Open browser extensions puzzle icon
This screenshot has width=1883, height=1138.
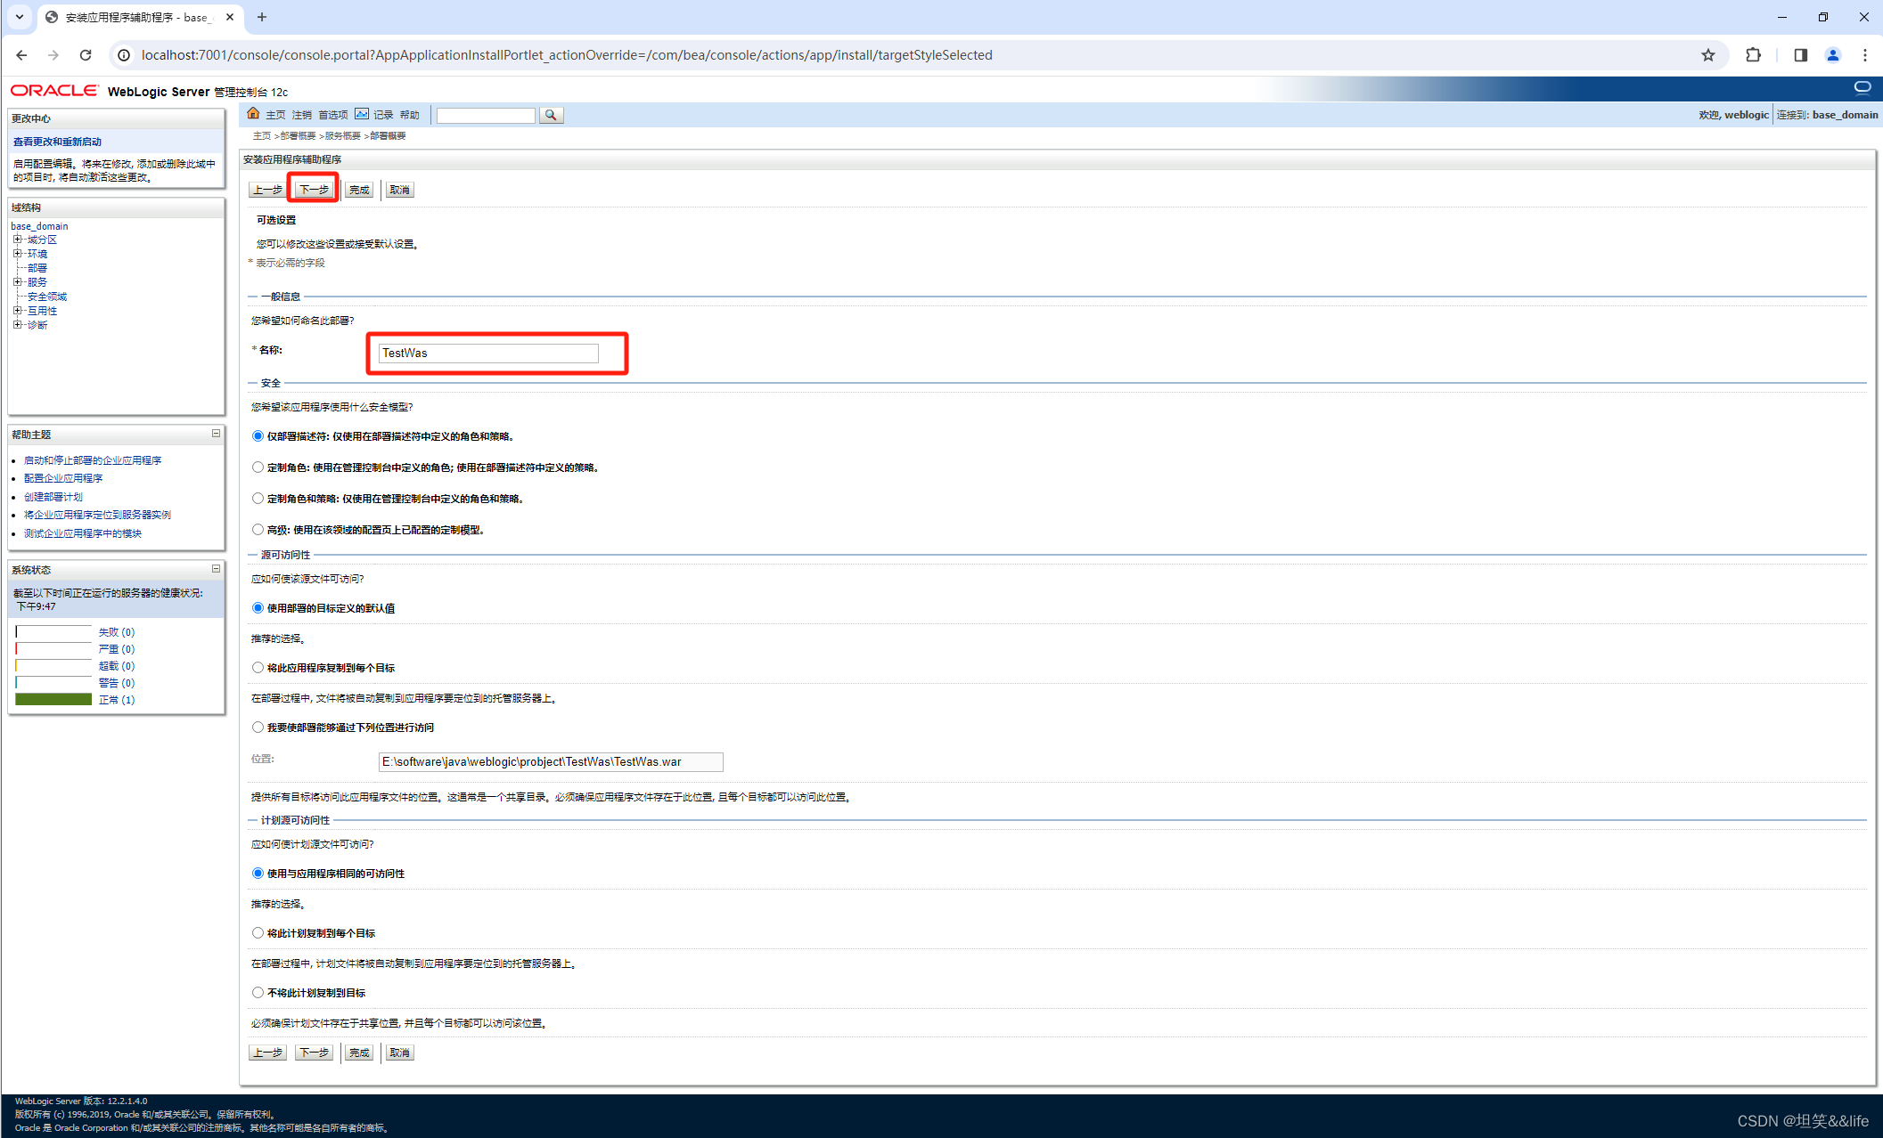click(x=1753, y=55)
